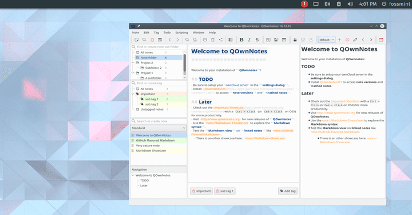Image resolution: width=412 pixels, height=215 pixels.
Task: Open the Note menu
Action: pos(136,33)
